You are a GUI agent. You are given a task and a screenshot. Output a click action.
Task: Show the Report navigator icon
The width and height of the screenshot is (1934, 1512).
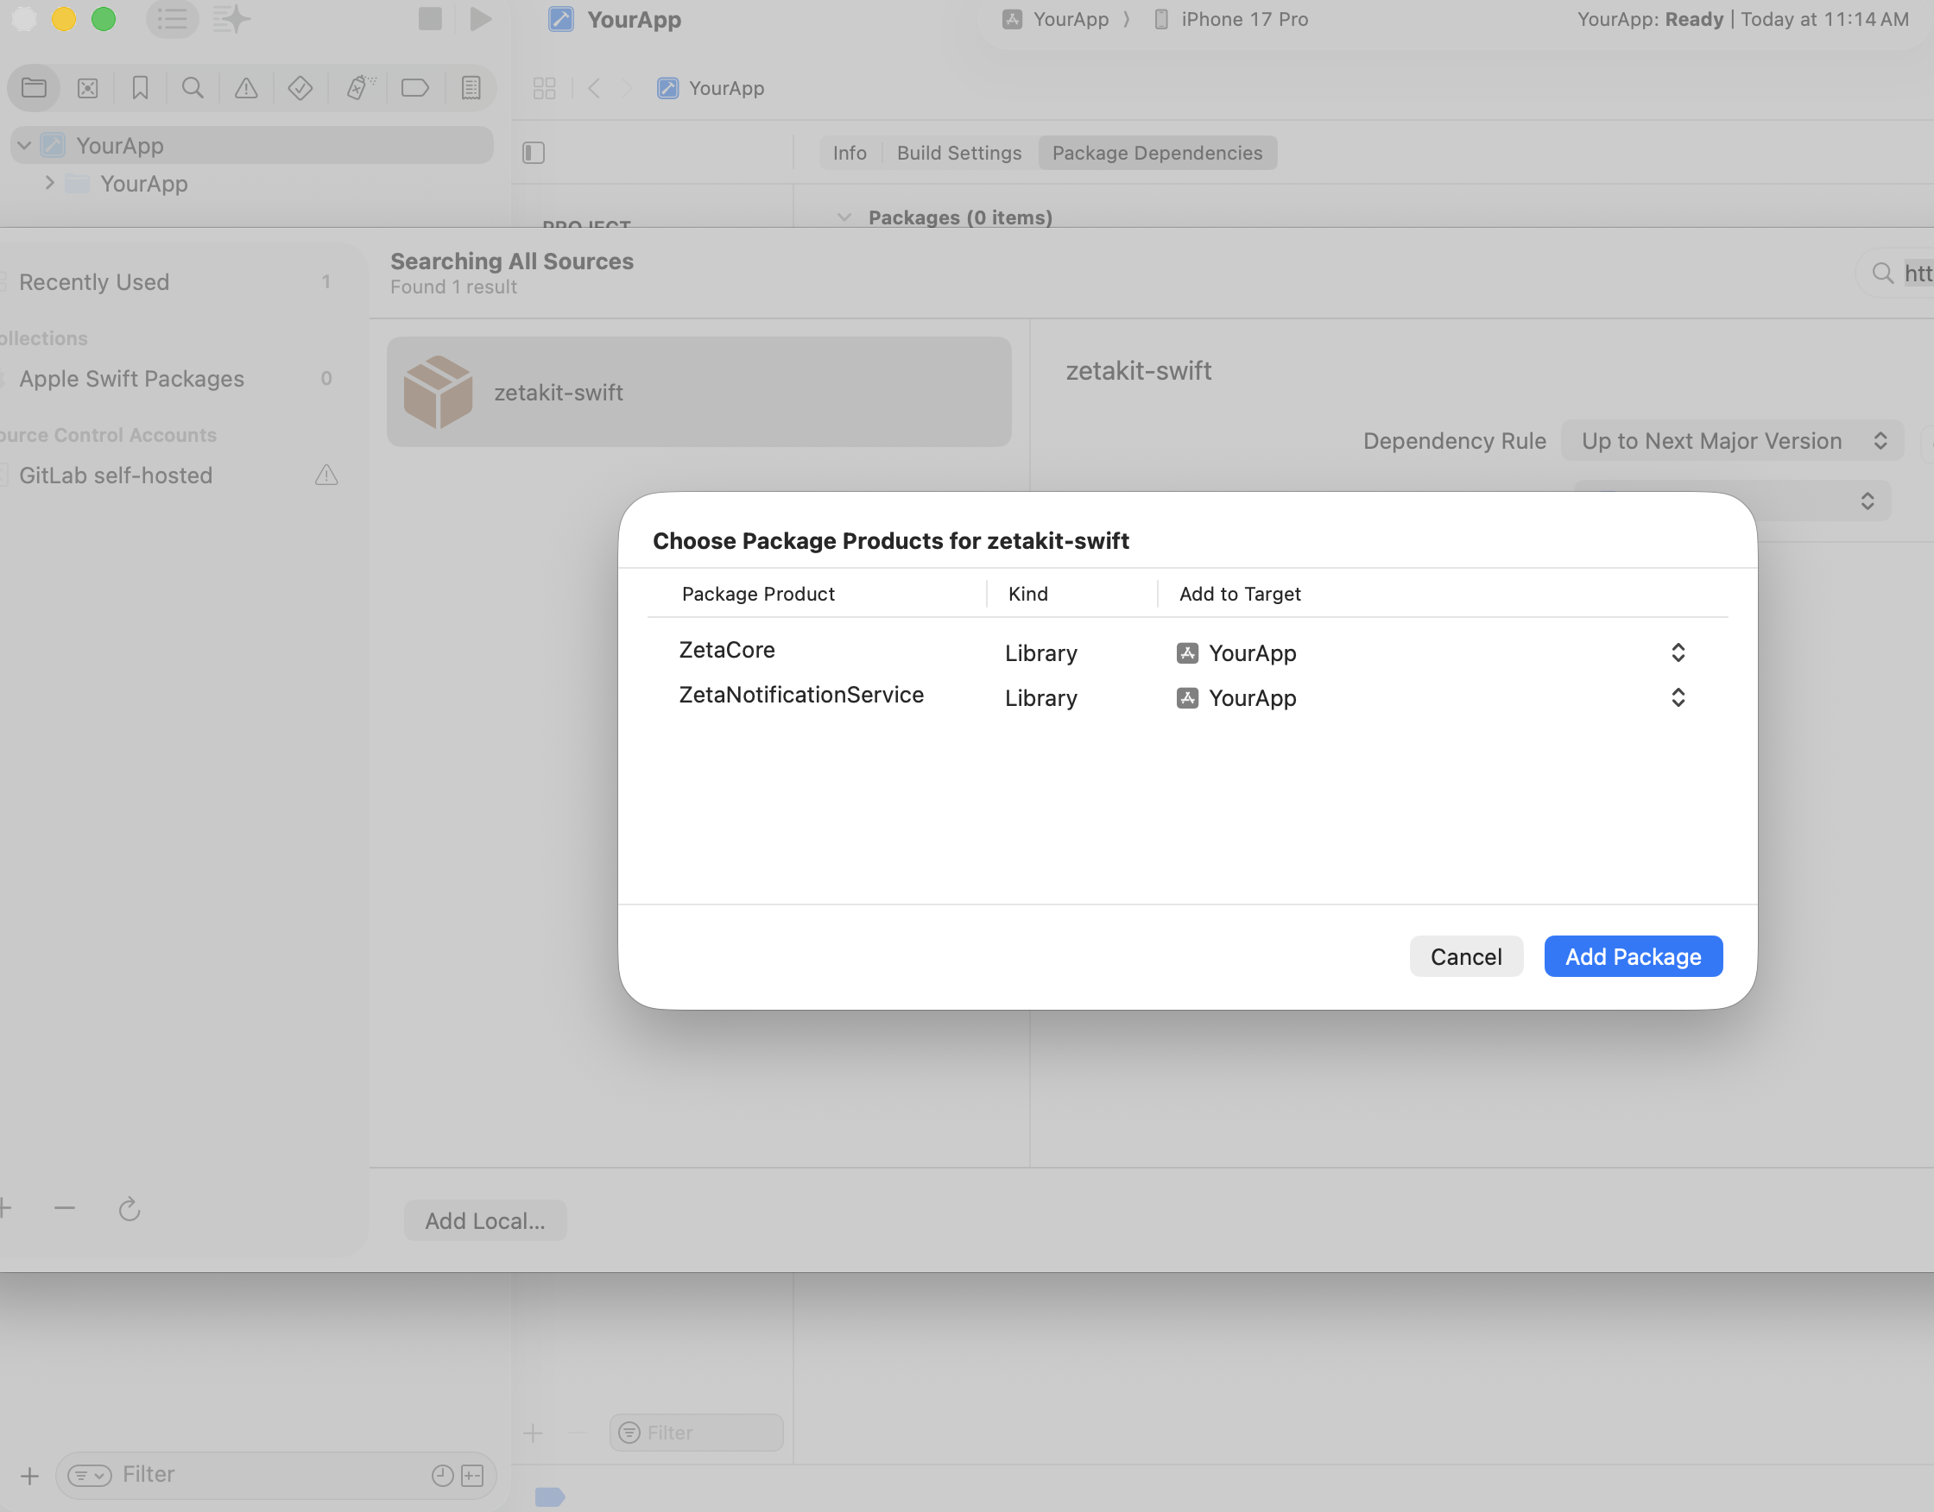pos(471,88)
